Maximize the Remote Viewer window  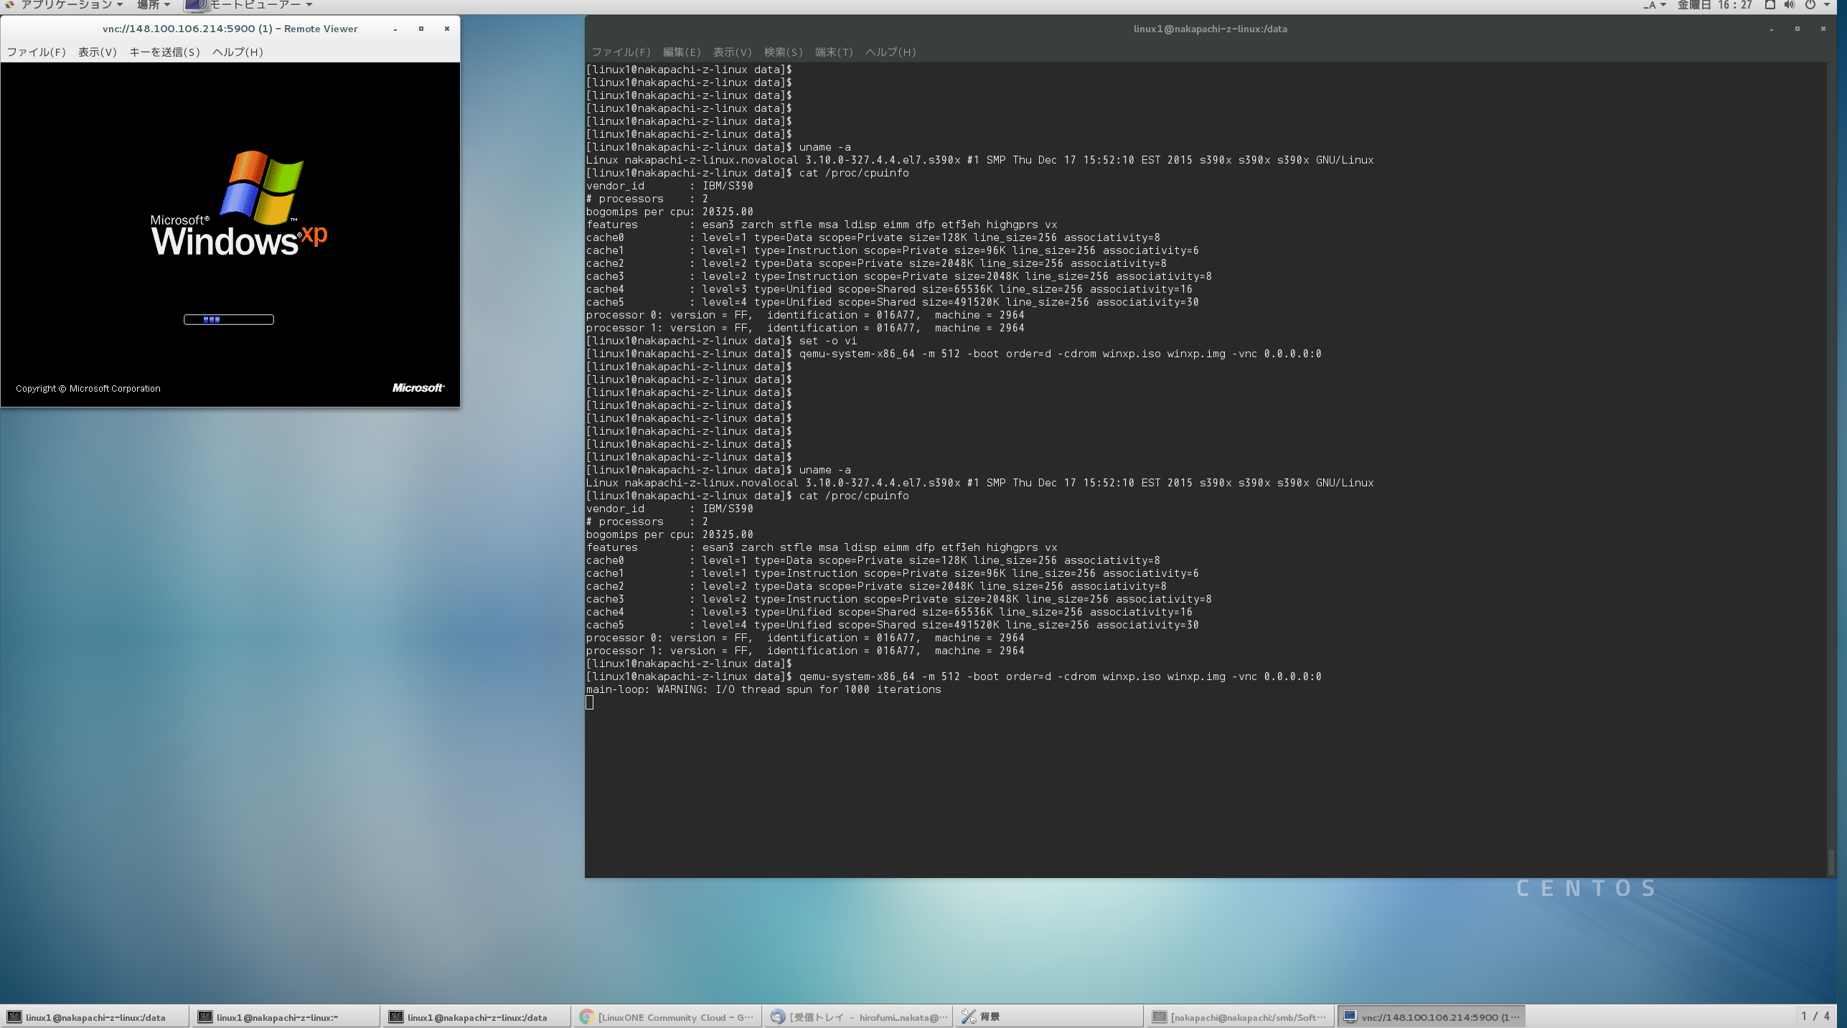point(421,29)
